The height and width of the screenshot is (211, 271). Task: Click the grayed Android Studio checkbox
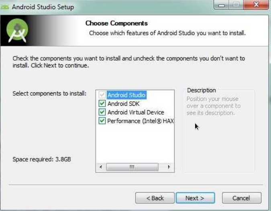pos(102,95)
